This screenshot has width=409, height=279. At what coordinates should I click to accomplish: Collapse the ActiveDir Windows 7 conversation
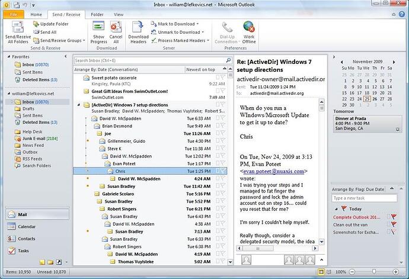(78, 105)
